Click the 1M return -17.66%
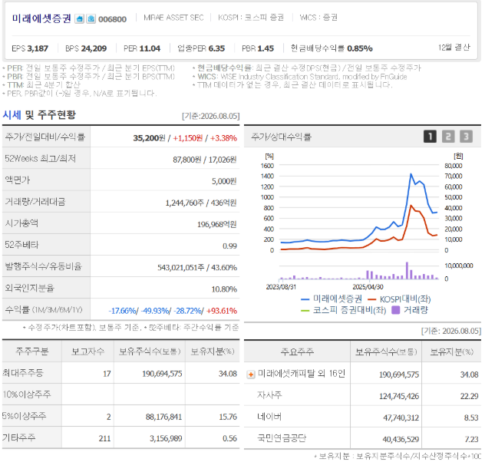This screenshot has width=485, height=462. coord(124,311)
